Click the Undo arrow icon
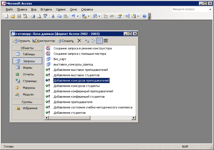The height and width of the screenshot is (150, 214). pyautogui.click(x=73, y=16)
